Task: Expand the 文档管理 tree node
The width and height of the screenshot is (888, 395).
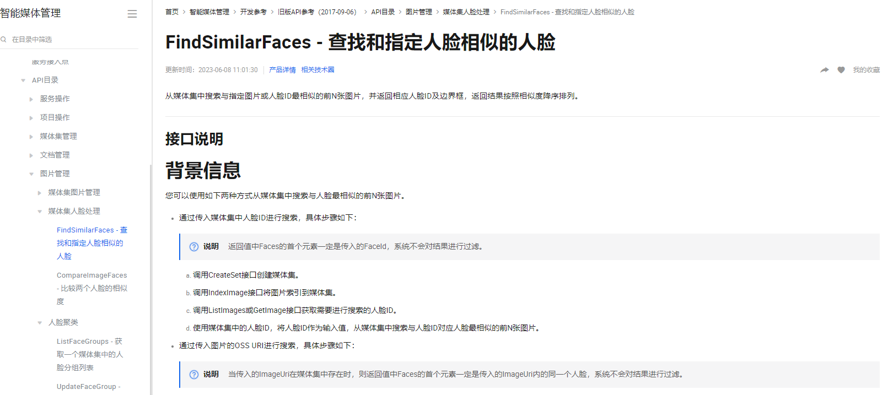Action: point(31,155)
